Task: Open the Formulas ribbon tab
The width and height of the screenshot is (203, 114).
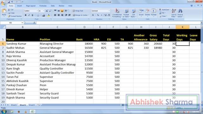Action: 43,6
